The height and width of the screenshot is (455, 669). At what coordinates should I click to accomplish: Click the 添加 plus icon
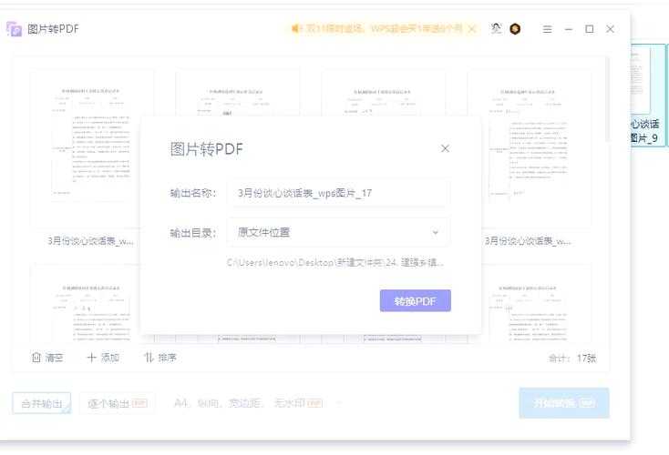click(x=91, y=357)
